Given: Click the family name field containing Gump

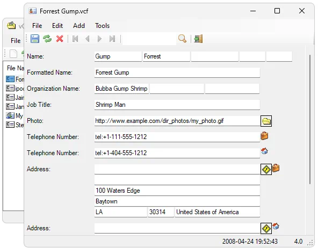Looking at the screenshot, I should pyautogui.click(x=118, y=56).
